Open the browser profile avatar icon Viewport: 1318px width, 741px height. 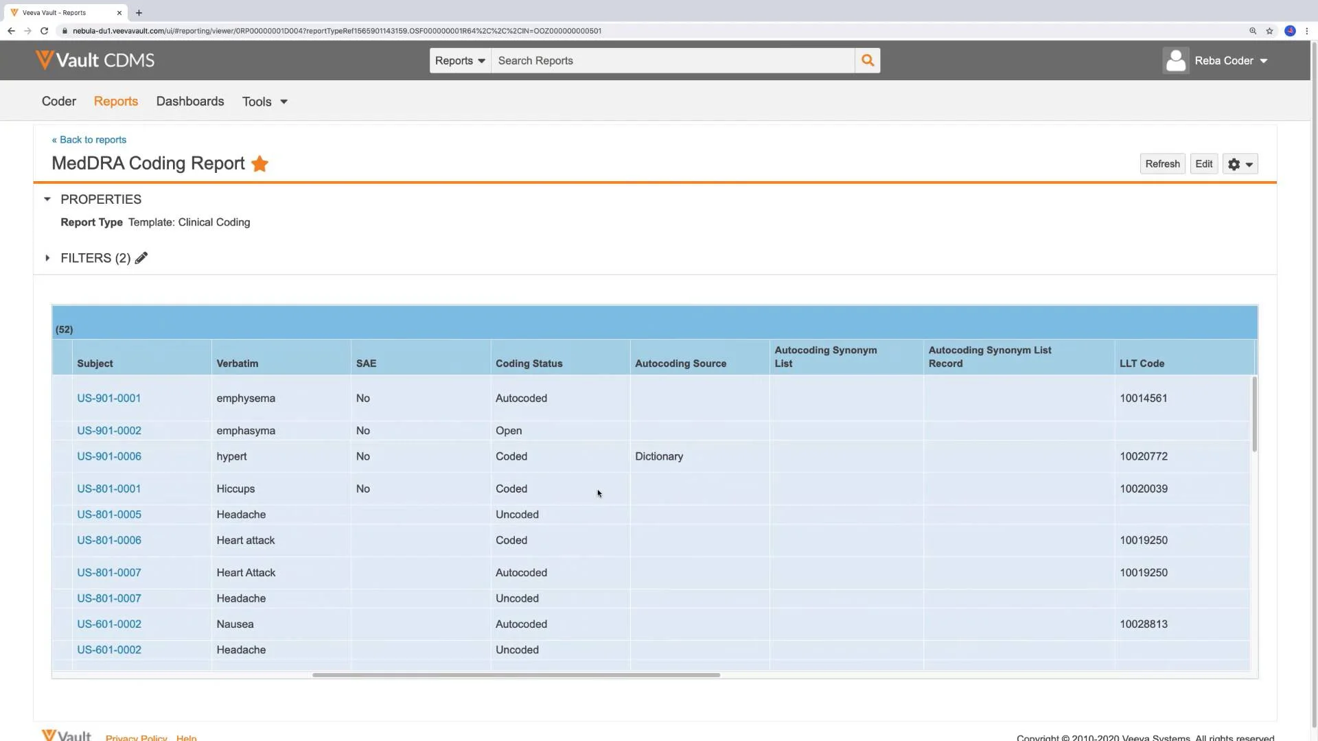pos(1290,31)
